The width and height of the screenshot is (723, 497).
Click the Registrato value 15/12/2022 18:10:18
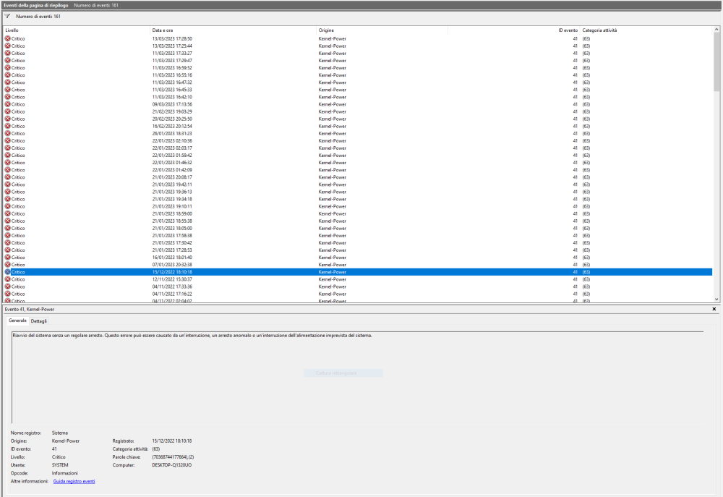pyautogui.click(x=171, y=441)
